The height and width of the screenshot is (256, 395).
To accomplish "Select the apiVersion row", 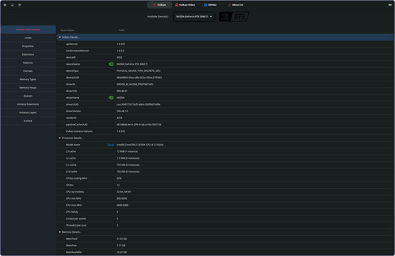I will pyautogui.click(x=225, y=44).
